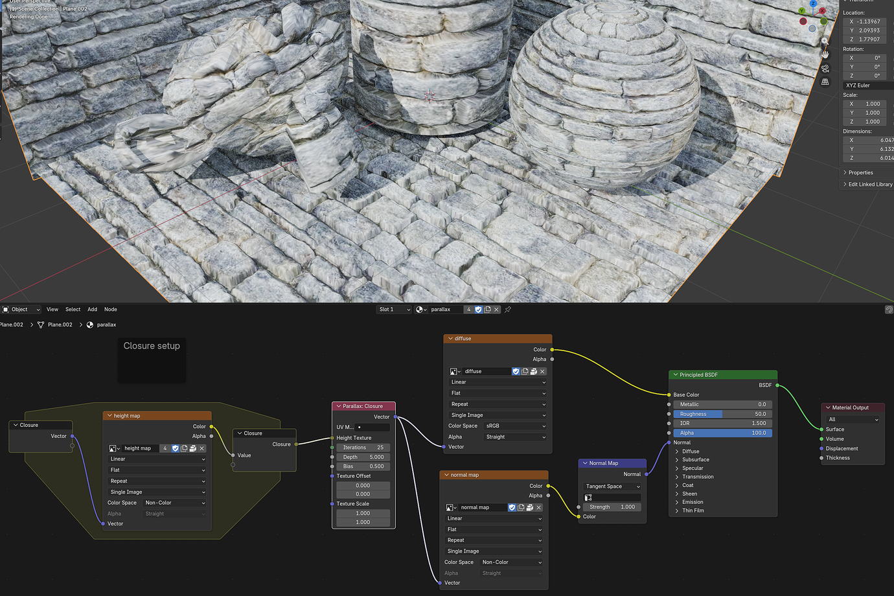
Task: Open the Slot 1 dropdown
Action: click(395, 310)
